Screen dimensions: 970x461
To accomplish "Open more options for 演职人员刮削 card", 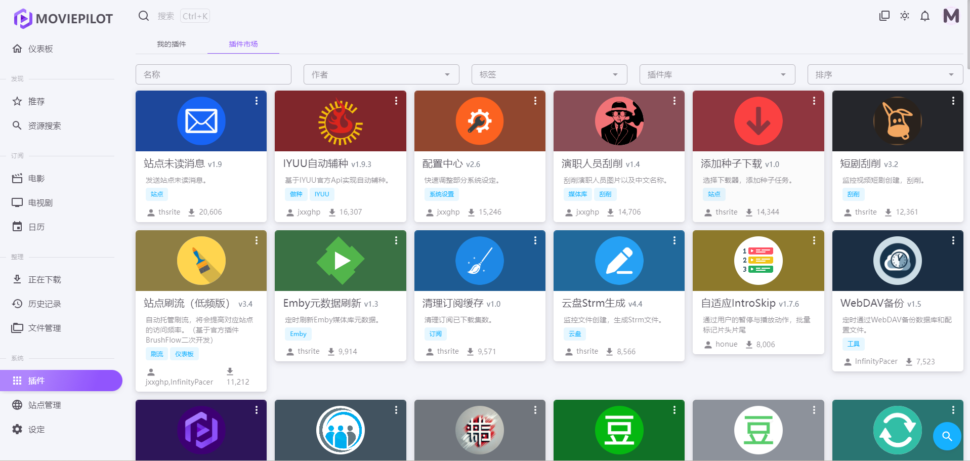I will click(674, 101).
